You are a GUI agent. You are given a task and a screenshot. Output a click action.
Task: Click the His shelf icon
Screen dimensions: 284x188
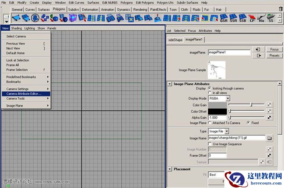(x=261, y=18)
